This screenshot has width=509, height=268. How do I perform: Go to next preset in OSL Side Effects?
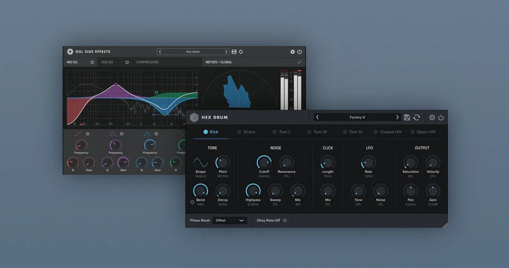click(226, 51)
